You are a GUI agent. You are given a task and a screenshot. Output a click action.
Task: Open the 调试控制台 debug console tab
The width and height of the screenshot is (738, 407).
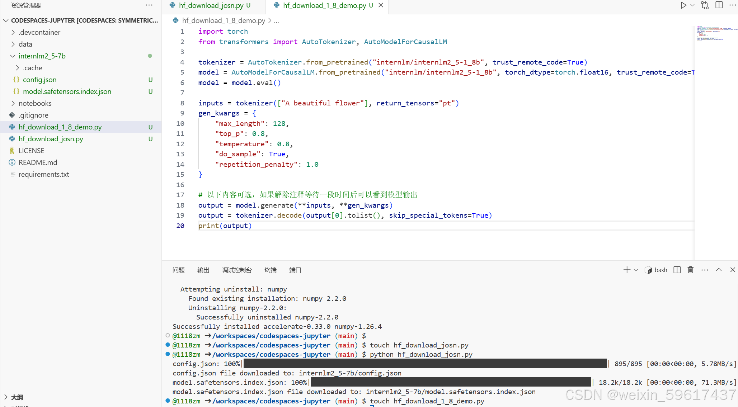pos(237,270)
